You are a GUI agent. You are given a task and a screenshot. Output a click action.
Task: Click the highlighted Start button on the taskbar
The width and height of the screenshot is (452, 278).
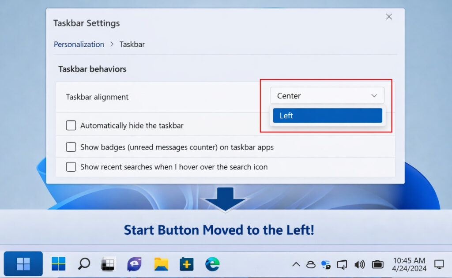(x=23, y=264)
